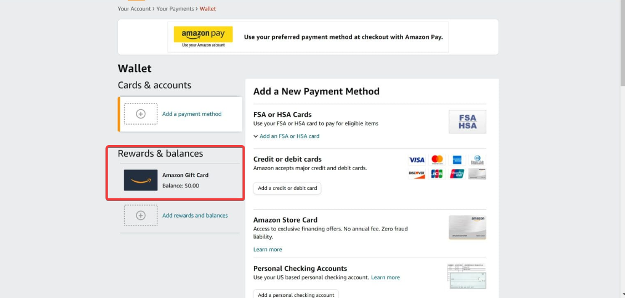Screen dimensions: 625x298
Task: Select the Add a payment method link
Action: (192, 114)
